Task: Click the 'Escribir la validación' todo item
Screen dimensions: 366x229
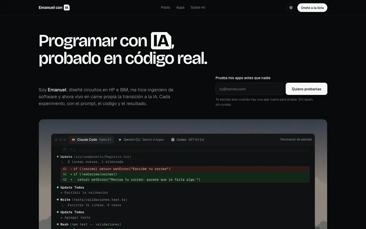Action: click(x=84, y=193)
